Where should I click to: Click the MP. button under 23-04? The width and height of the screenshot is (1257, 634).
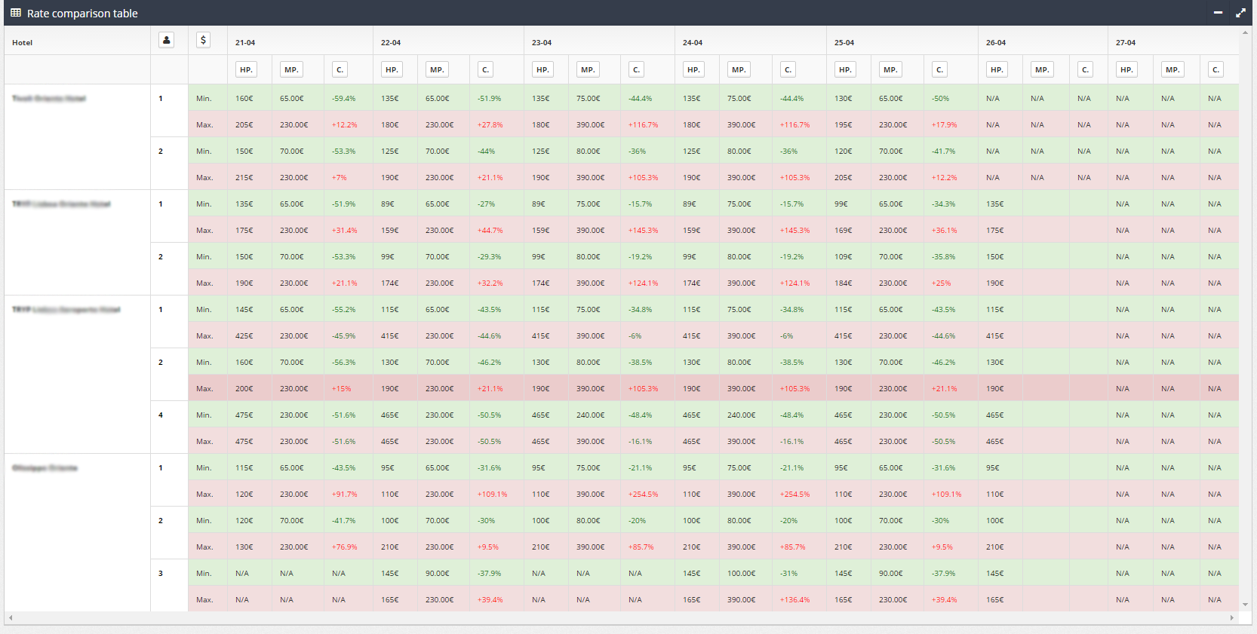pos(588,69)
